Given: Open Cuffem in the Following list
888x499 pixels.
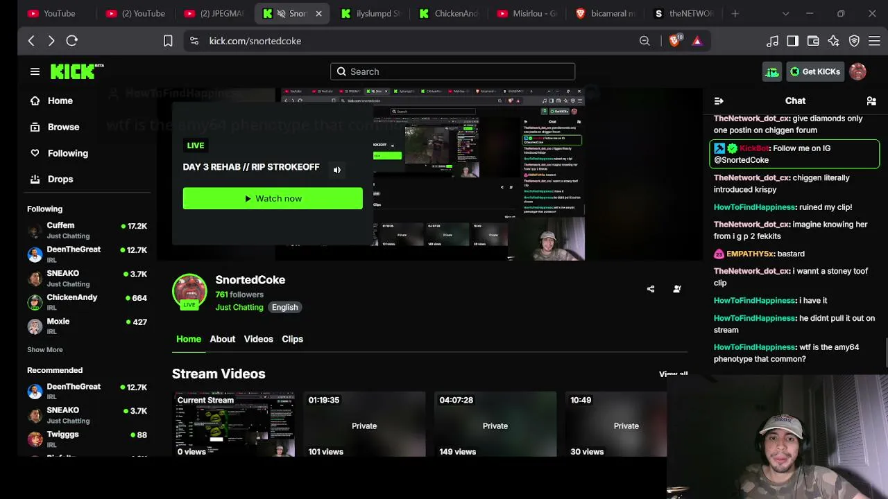Looking at the screenshot, I should pyautogui.click(x=87, y=230).
